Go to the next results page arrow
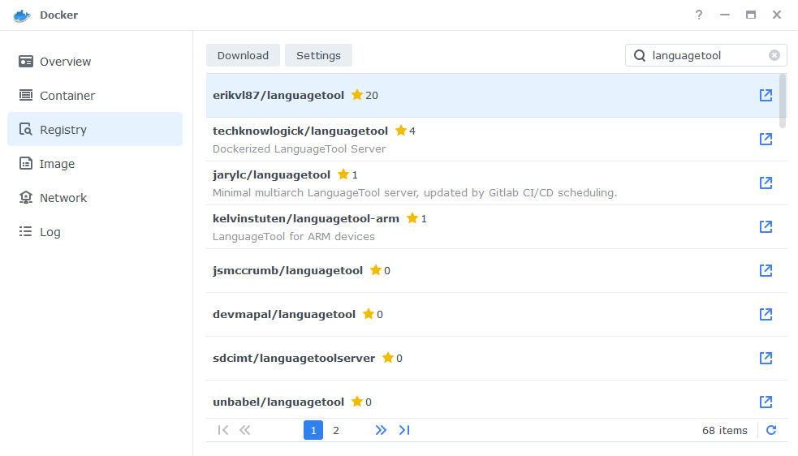 (x=381, y=430)
